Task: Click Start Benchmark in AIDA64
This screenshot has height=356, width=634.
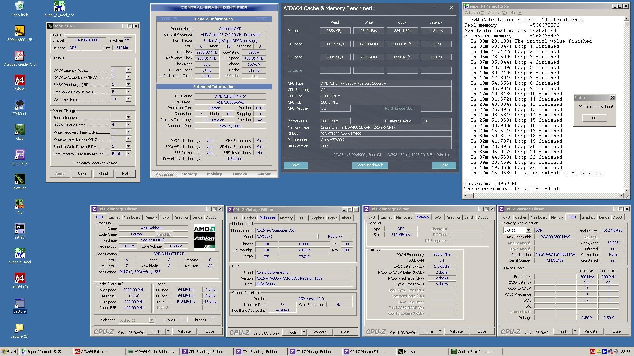Action: 370,165
